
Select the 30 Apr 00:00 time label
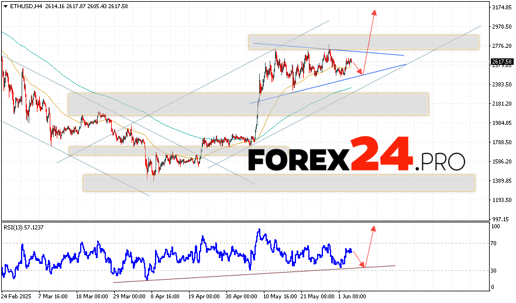pos(242,297)
